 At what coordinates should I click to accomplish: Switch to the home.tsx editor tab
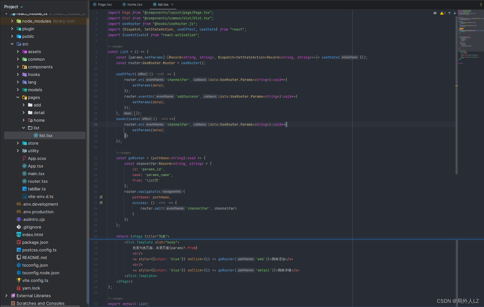coord(132,4)
